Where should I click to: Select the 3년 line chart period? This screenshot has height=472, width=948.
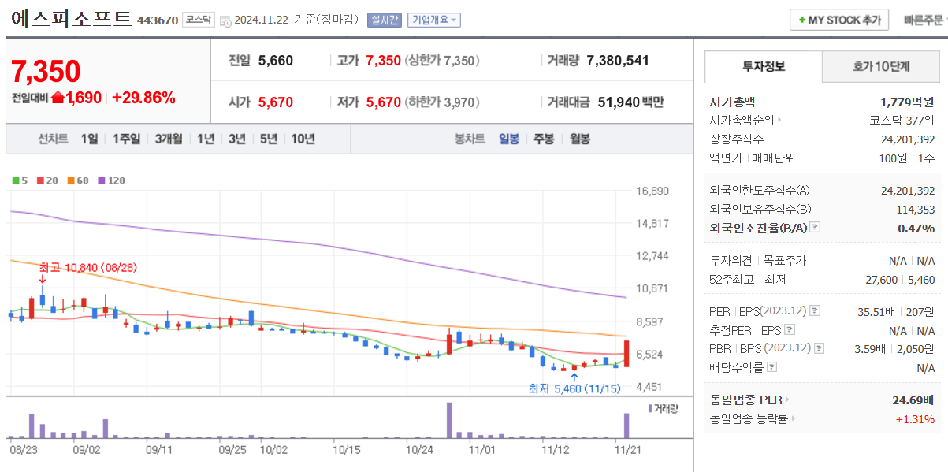coord(237,139)
